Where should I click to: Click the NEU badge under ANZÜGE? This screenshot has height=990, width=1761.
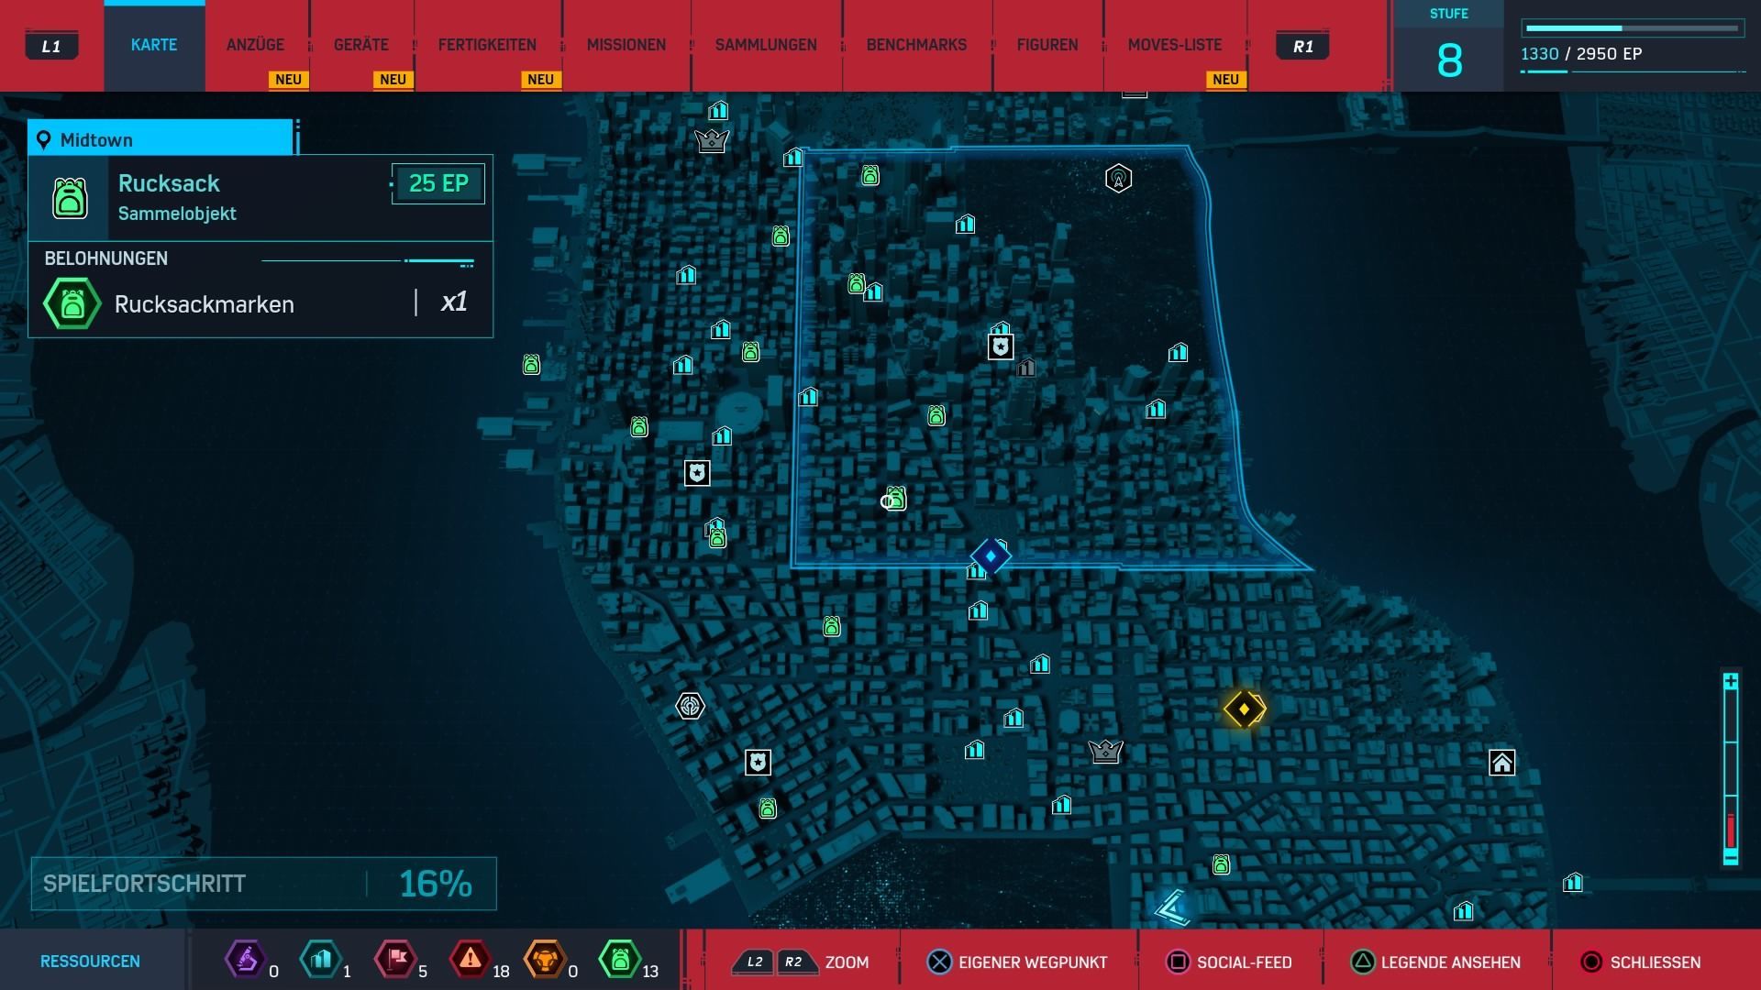coord(288,80)
